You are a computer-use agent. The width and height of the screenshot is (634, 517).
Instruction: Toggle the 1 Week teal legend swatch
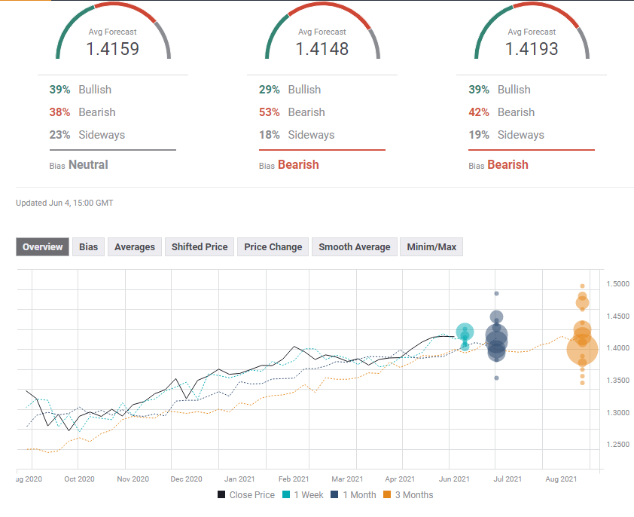coord(286,494)
